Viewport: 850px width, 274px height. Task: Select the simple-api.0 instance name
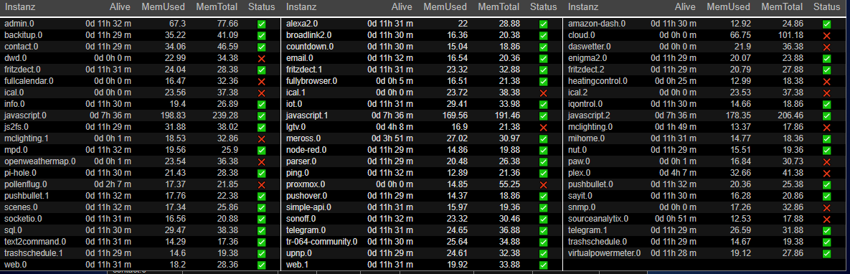click(x=308, y=208)
